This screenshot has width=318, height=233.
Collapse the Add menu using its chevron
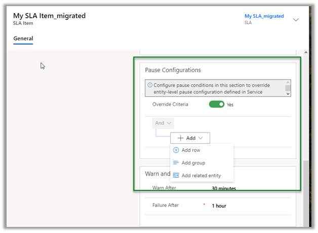(202, 138)
